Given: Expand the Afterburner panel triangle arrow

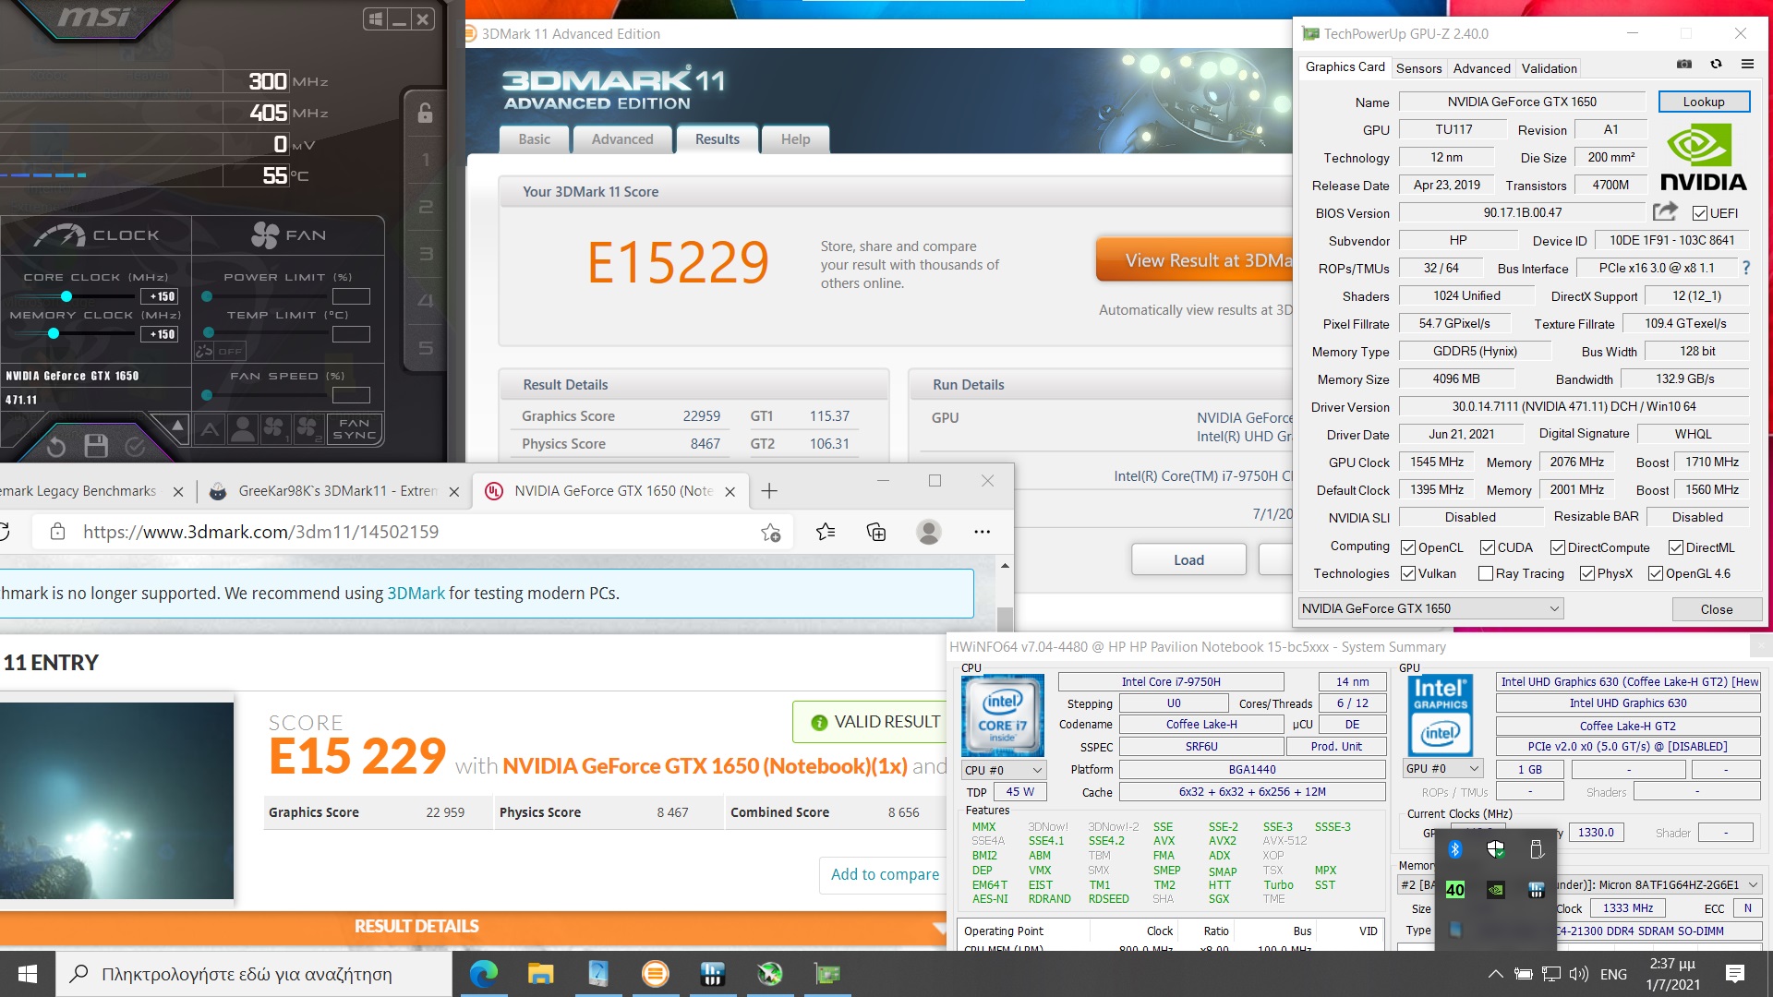Looking at the screenshot, I should pos(177,425).
